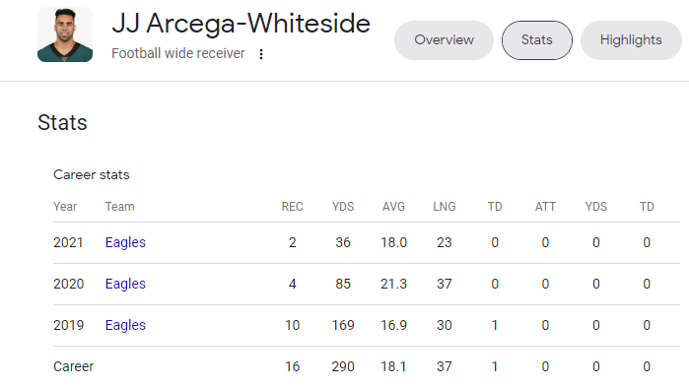
Task: Open the Eagles link for 2021
Action: pos(125,242)
